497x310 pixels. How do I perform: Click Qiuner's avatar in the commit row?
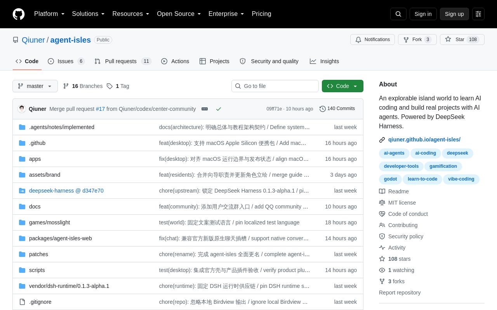click(x=22, y=109)
